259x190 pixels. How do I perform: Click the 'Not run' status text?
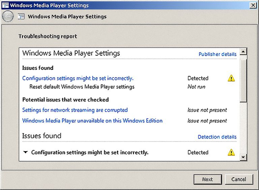[196, 87]
